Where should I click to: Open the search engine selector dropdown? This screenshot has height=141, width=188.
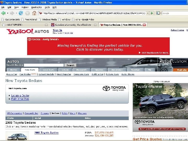[161, 13]
